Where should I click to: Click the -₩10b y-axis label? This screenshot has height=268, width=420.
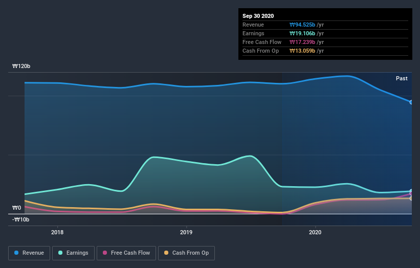click(20, 219)
